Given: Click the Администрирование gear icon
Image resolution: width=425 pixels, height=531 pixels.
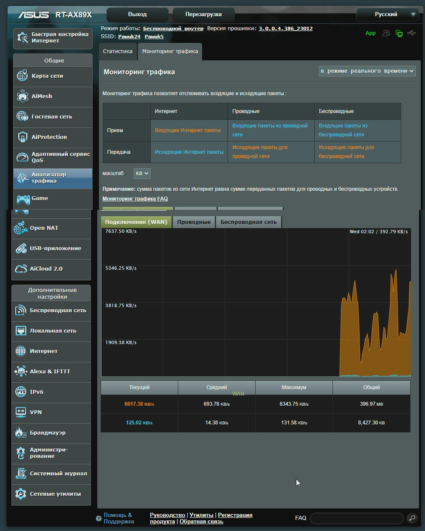Looking at the screenshot, I should (20, 453).
